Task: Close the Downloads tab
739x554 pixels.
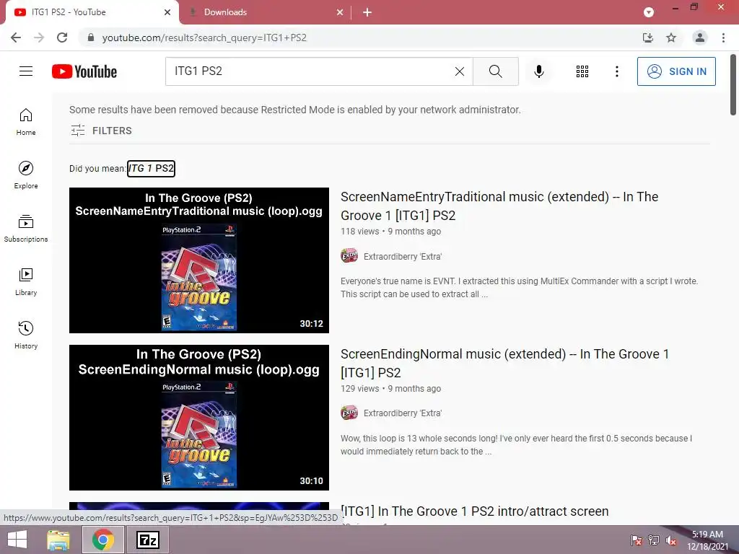Action: 340,12
